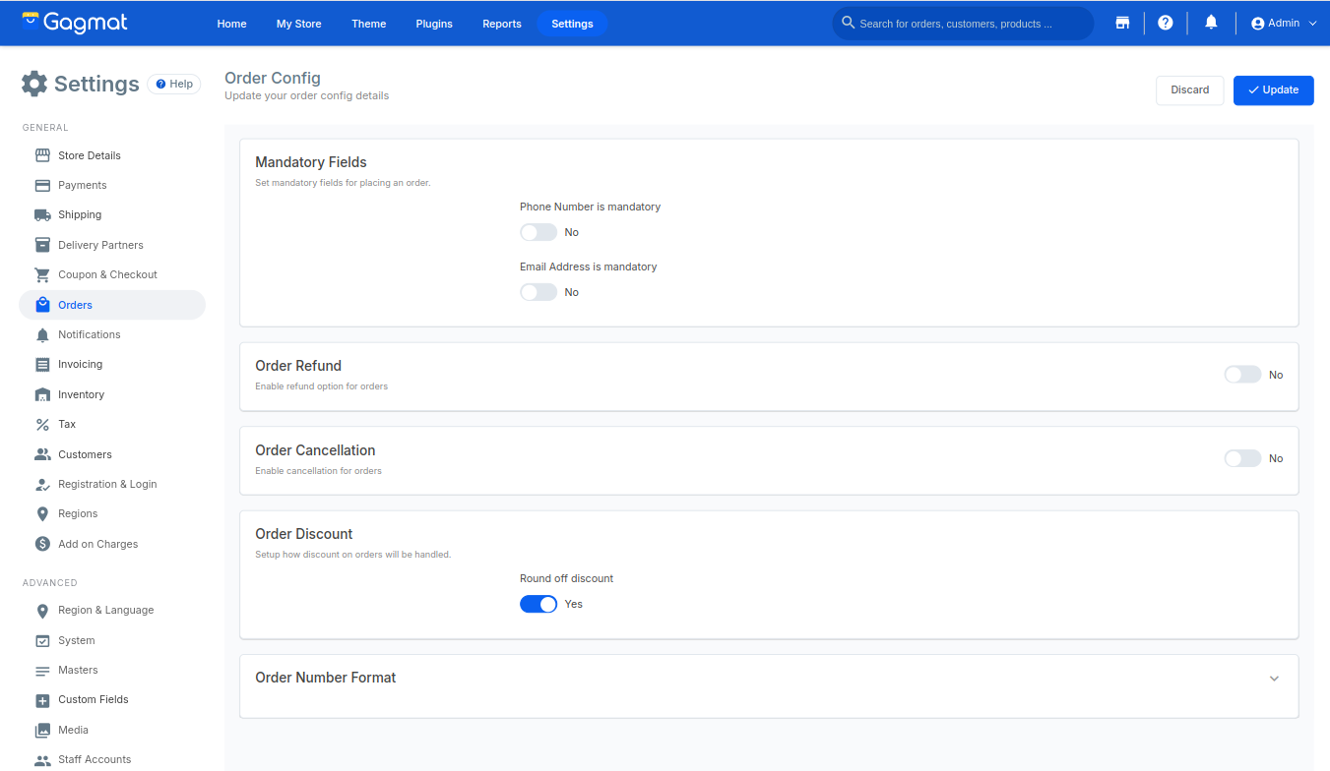Click the Masters list icon
This screenshot has height=771, width=1330.
[x=42, y=671]
